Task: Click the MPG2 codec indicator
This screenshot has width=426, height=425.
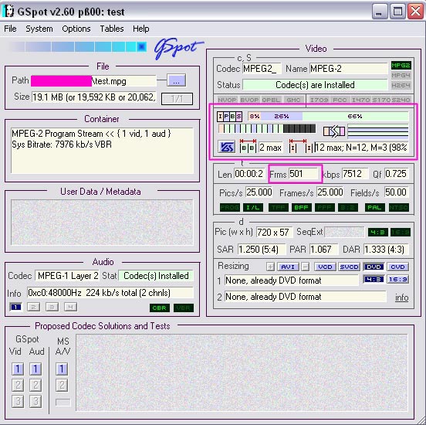Action: 401,66
